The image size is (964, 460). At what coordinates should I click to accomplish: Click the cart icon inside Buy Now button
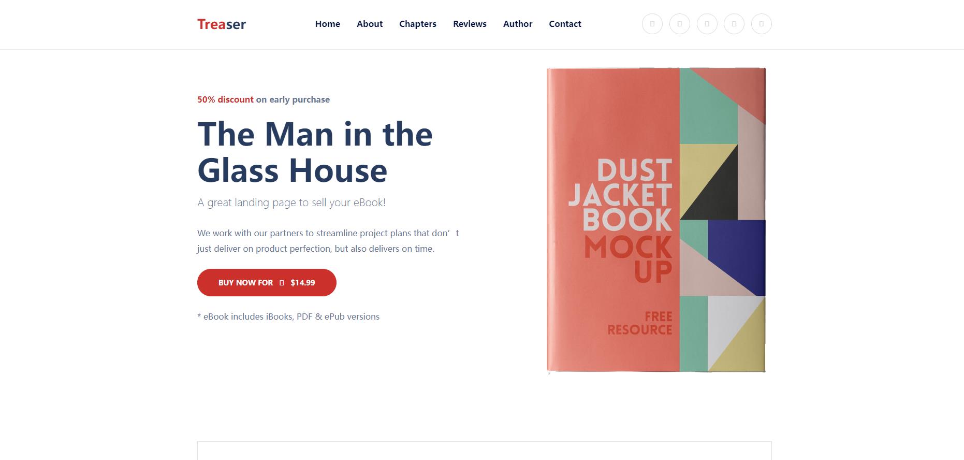point(282,283)
